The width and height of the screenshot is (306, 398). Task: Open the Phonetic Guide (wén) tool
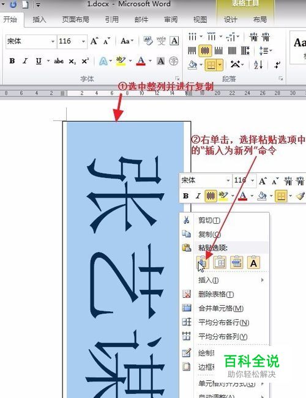click(x=161, y=40)
